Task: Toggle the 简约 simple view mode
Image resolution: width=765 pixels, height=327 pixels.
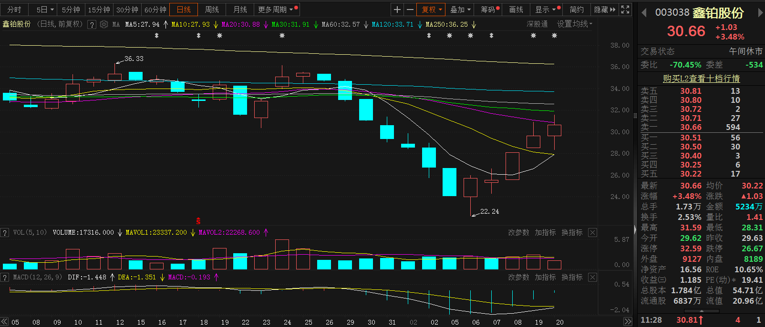Action: [577, 10]
